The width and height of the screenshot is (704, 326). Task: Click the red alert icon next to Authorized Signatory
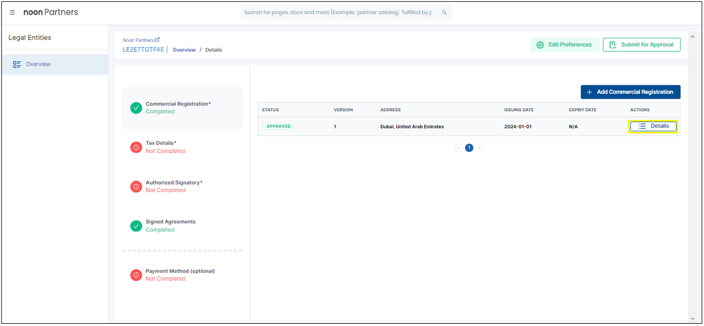[136, 186]
